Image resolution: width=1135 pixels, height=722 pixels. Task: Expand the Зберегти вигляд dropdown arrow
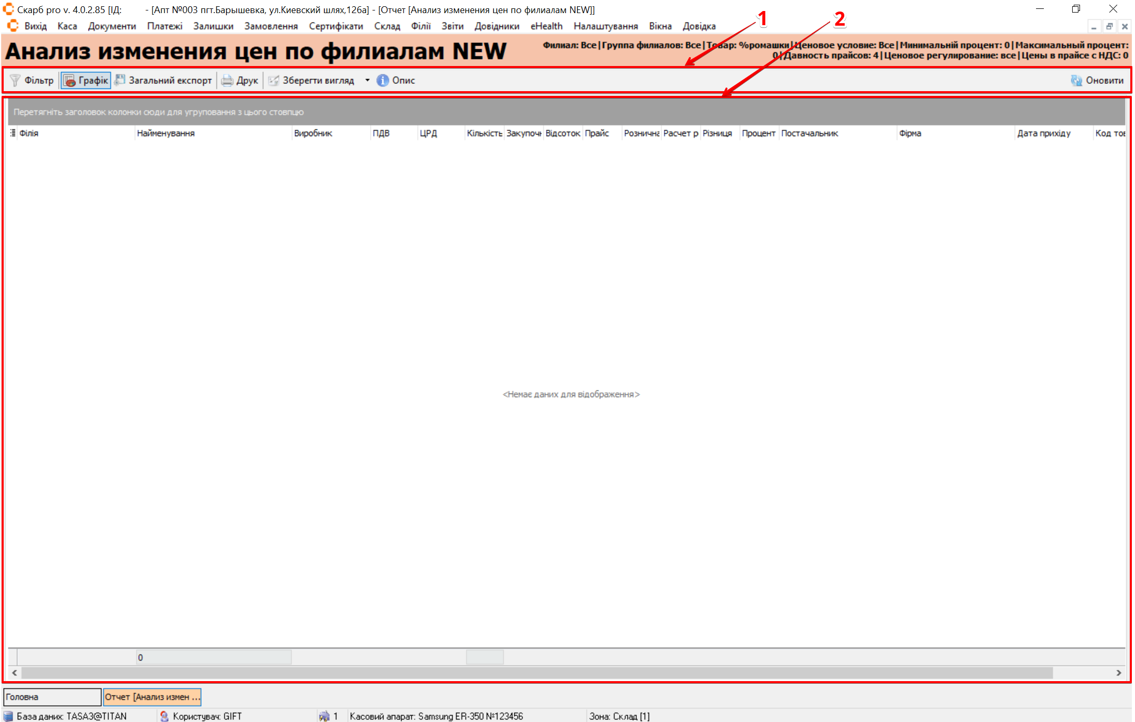pos(367,80)
